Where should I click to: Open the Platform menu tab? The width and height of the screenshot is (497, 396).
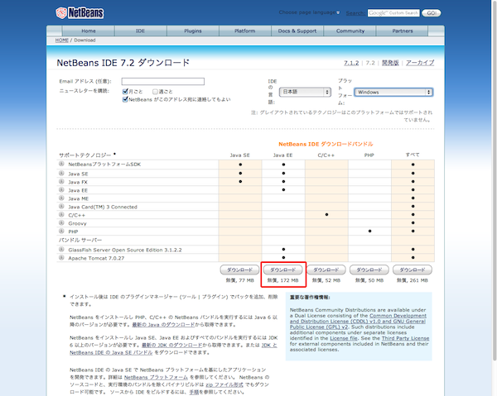click(x=245, y=31)
